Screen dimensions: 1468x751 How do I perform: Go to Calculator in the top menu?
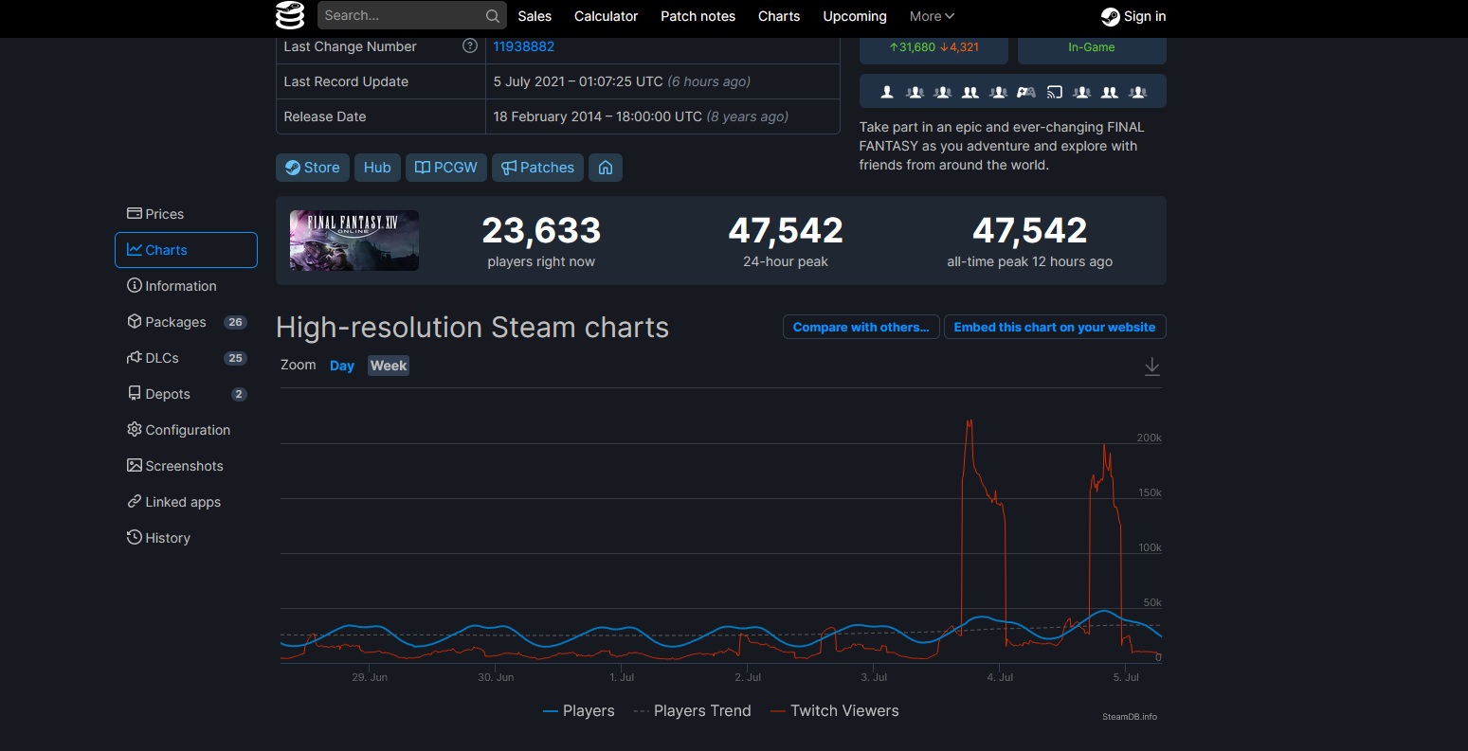tap(606, 16)
